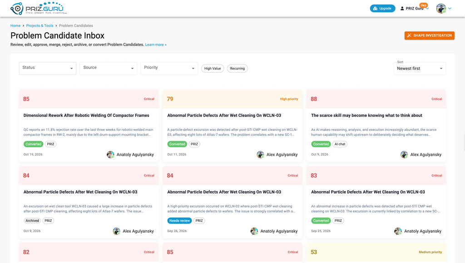Click High priority label on the 79 card
This screenshot has width=465, height=263.
[x=289, y=99]
